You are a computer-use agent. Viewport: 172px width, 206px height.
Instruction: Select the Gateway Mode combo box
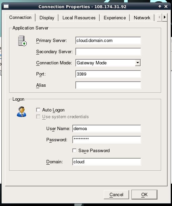[108, 63]
